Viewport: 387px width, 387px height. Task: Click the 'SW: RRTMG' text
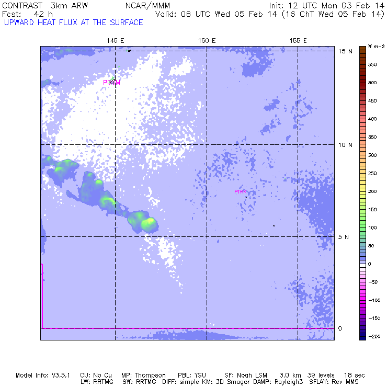pos(139,382)
